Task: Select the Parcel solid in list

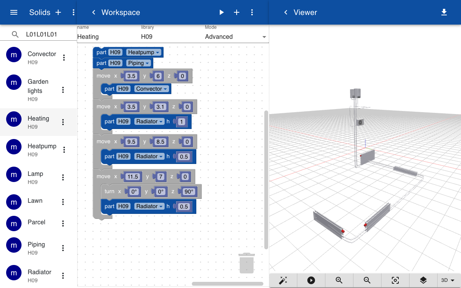Action: (x=38, y=223)
